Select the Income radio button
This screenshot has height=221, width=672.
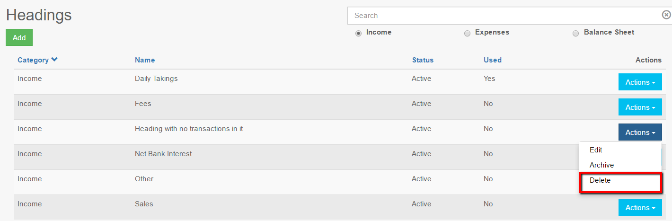pos(359,33)
